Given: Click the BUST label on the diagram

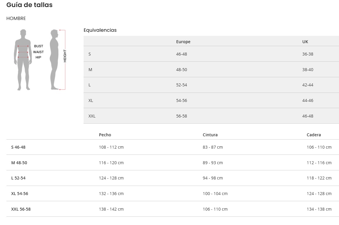Looking at the screenshot, I should (38, 46).
